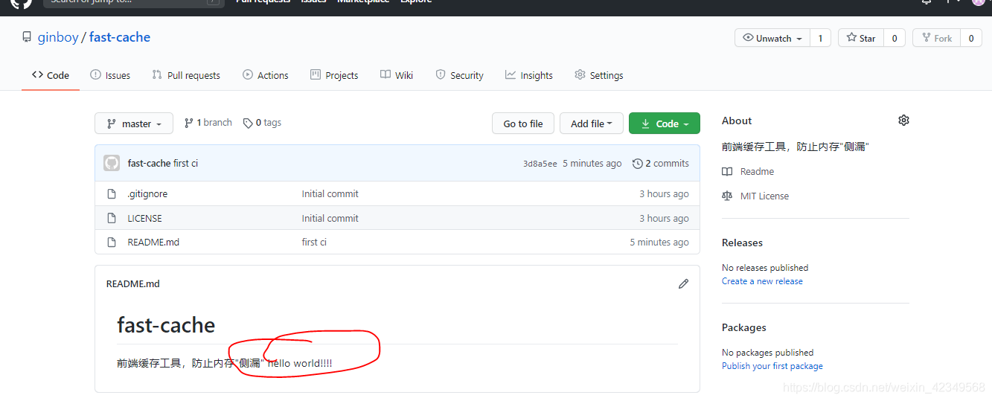Screen dimensions: 992x401
Task: View the 1 branch link
Action: (208, 123)
